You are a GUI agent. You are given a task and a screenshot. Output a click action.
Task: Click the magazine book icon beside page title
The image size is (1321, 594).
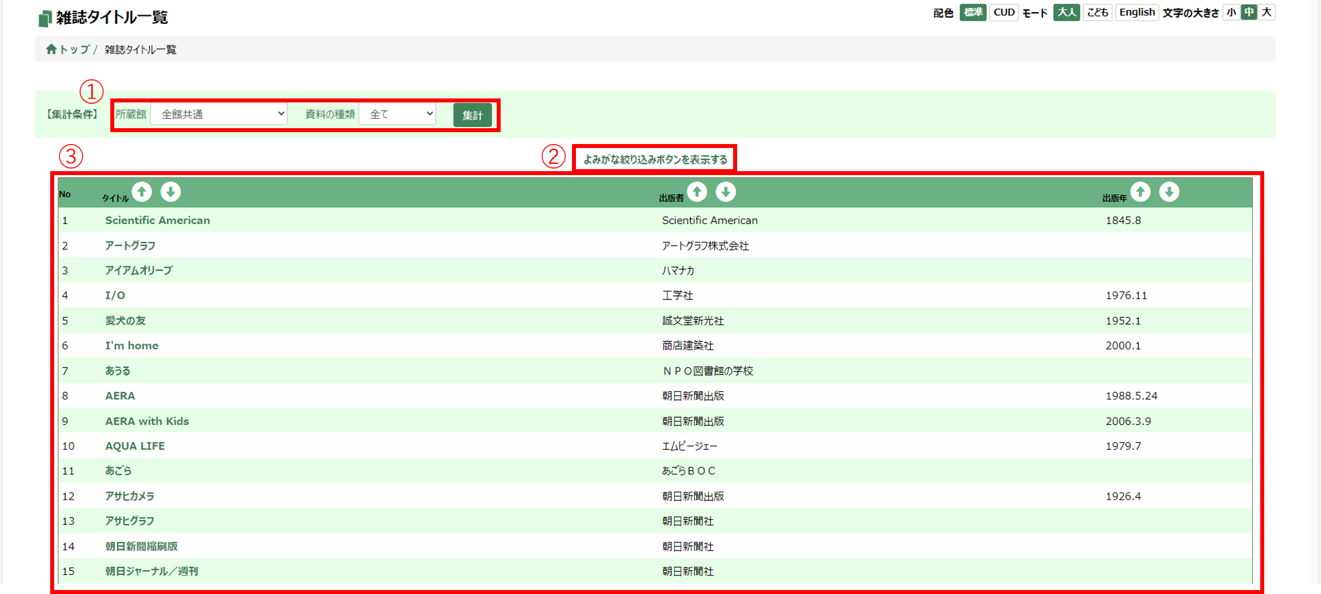44,18
